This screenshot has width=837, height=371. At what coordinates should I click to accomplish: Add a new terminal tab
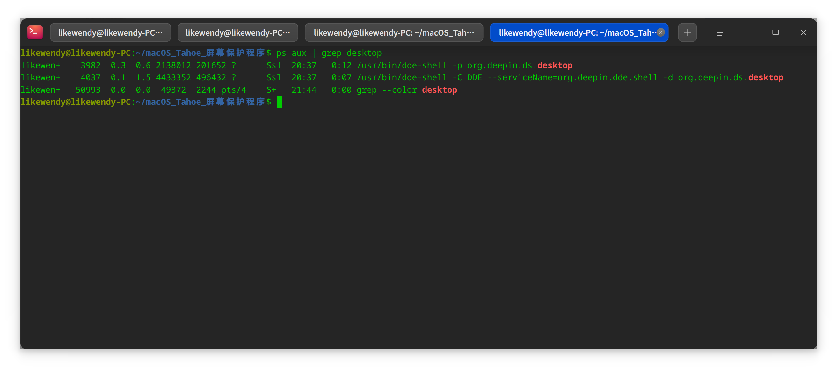pos(687,32)
